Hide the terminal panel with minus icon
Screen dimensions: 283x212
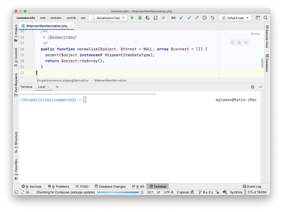(261, 87)
